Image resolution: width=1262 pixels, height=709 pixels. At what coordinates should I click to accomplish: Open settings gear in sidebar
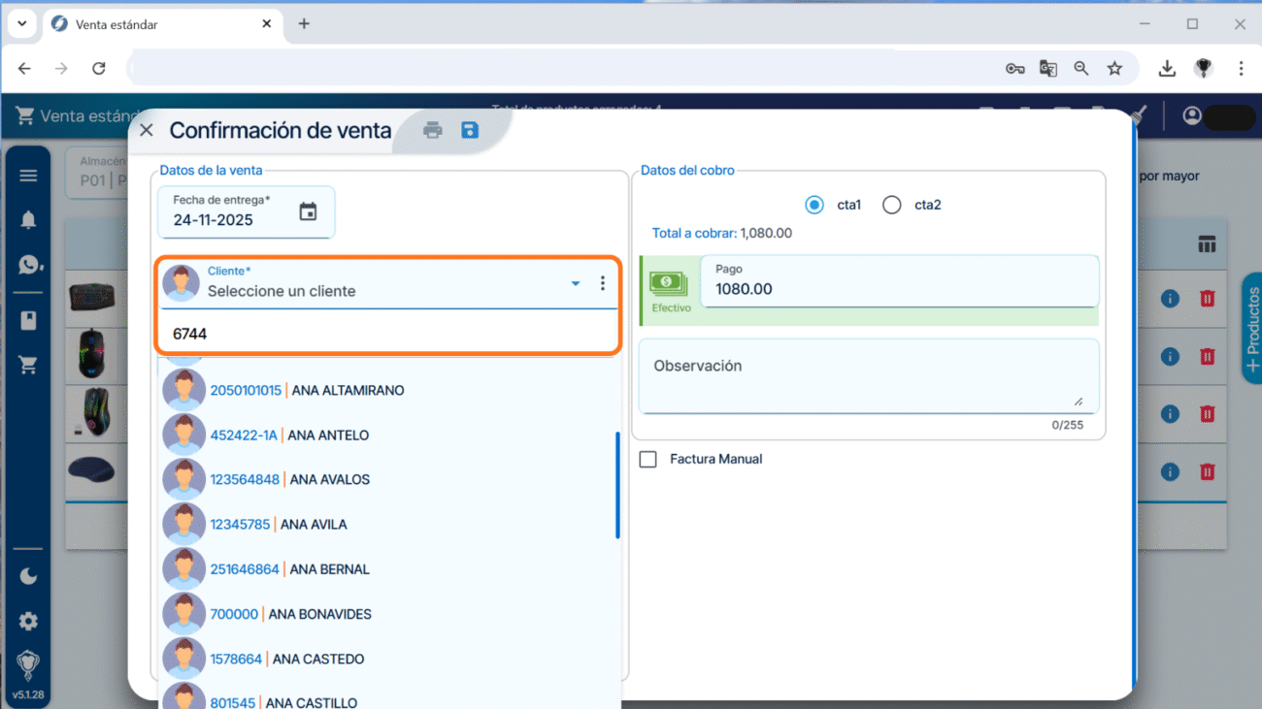28,621
